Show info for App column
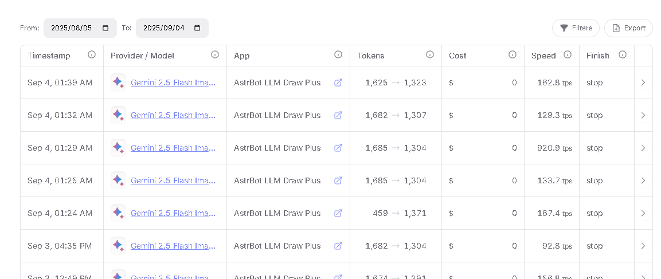This screenshot has width=661, height=279. click(338, 54)
